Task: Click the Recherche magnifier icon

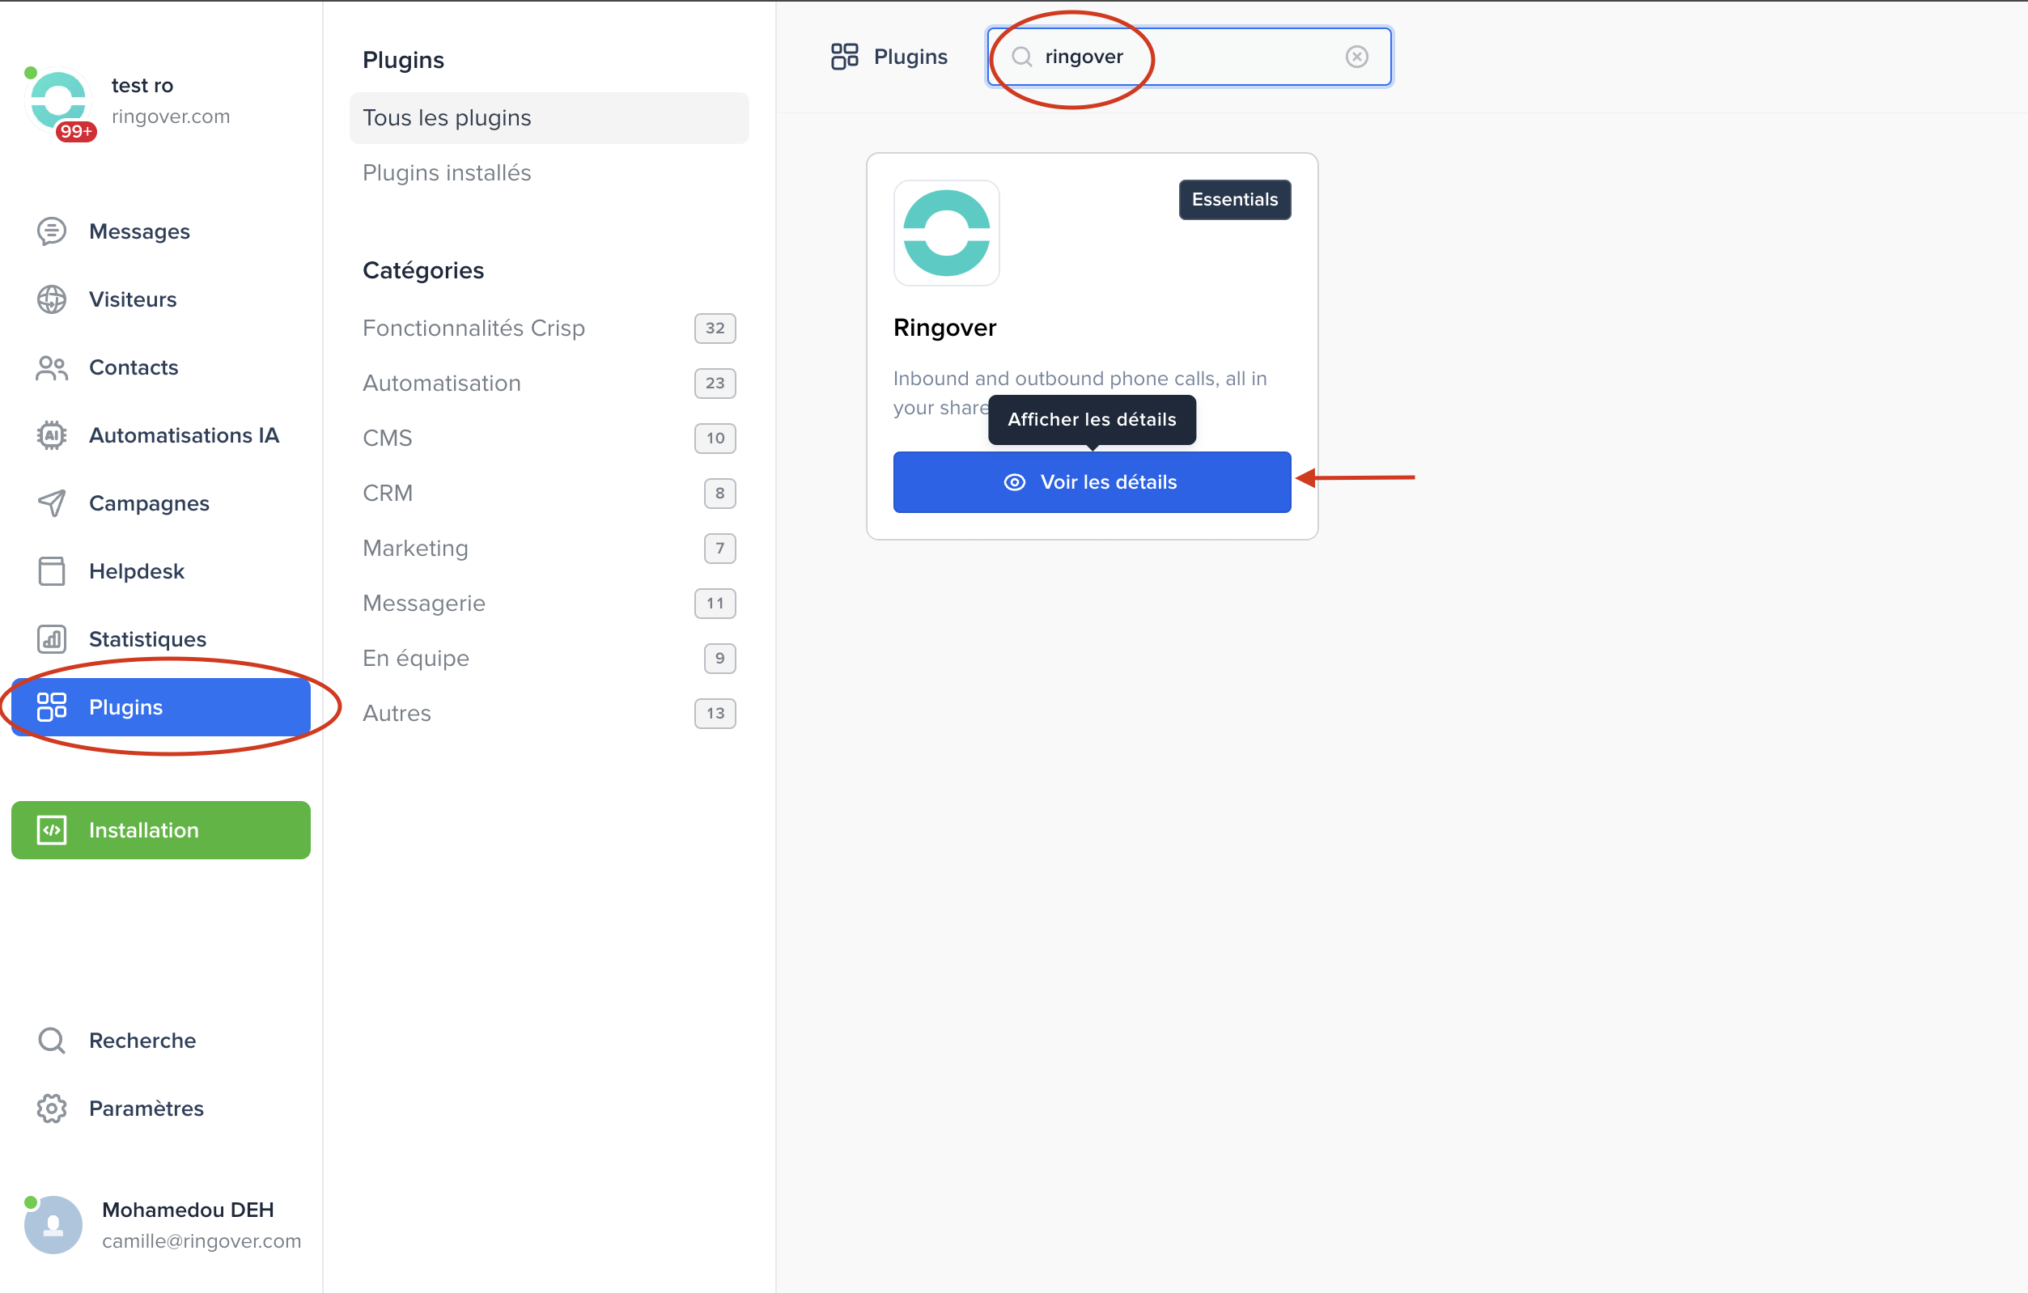Action: coord(51,1041)
